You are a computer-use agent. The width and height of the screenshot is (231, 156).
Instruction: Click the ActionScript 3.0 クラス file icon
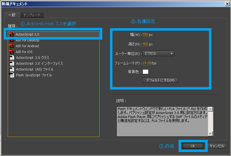[x=12, y=58]
